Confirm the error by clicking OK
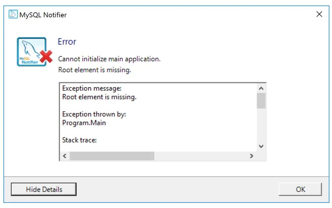332x208 pixels. [x=300, y=190]
